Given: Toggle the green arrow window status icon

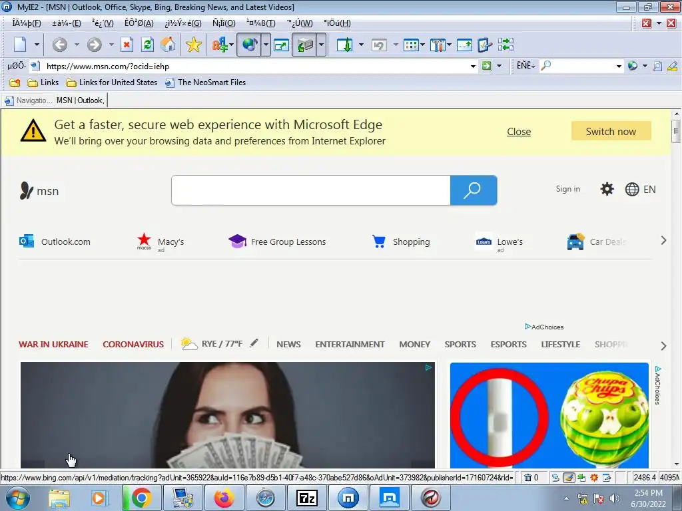Looking at the screenshot, I should [581, 478].
